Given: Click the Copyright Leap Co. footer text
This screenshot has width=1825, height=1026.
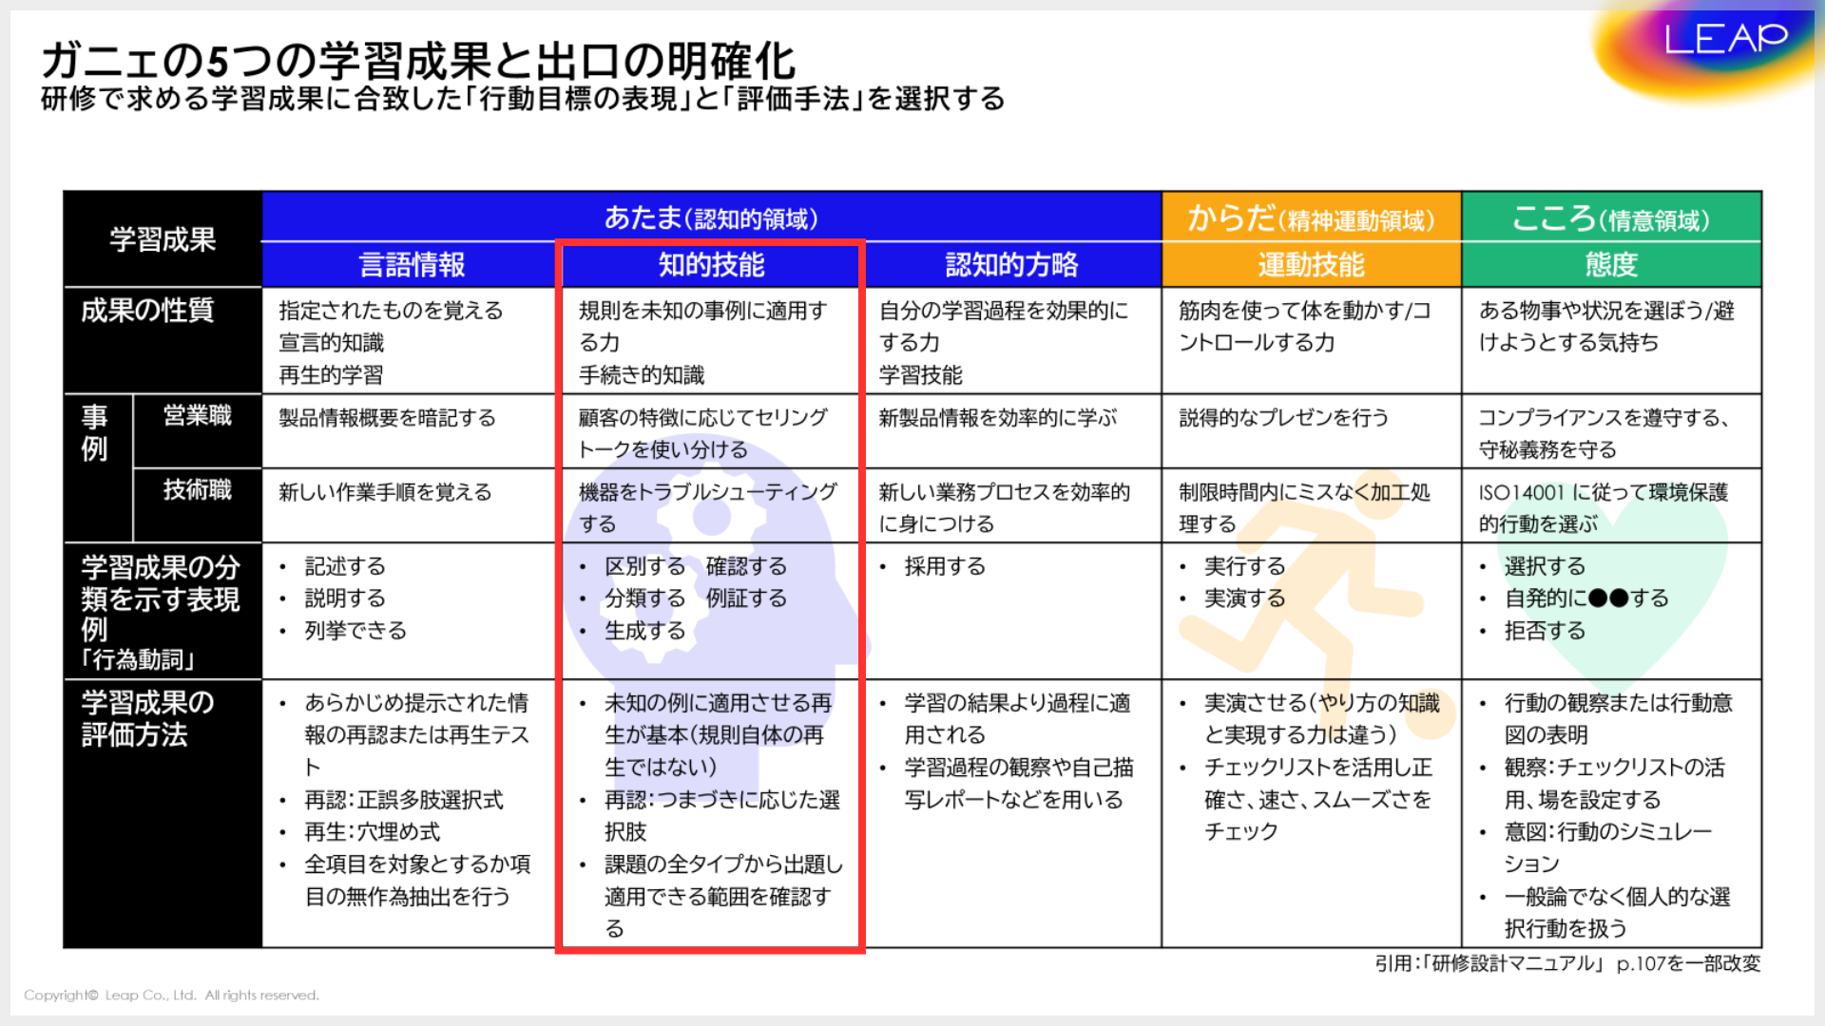Looking at the screenshot, I should click(173, 995).
